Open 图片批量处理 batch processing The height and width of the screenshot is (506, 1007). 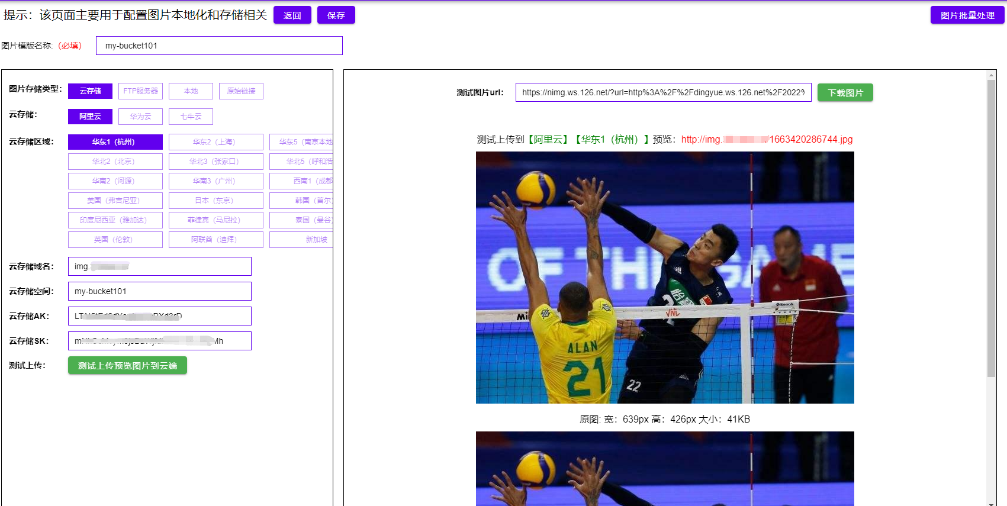(967, 15)
